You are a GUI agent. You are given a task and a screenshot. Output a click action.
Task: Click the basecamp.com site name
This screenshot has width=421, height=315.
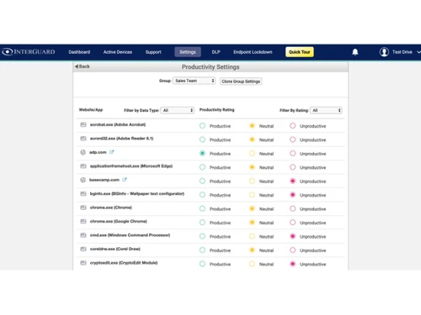pos(104,180)
